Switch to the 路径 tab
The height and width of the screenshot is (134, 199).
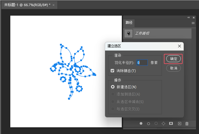[x=129, y=23]
